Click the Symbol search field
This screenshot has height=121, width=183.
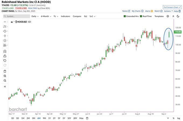click(17, 16)
